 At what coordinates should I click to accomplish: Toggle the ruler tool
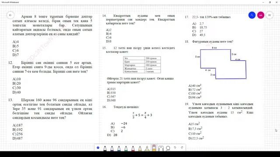161,148
